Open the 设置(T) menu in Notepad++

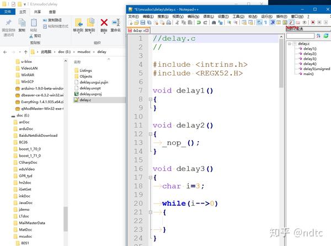point(223,16)
